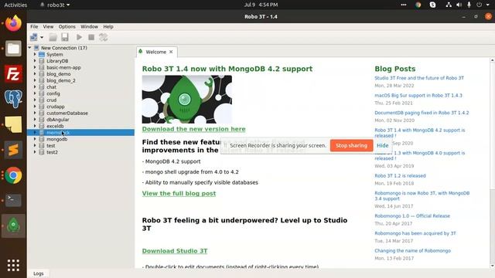Open FileZilla from the dock
Image resolution: width=495 pixels, height=278 pixels.
coord(13,73)
